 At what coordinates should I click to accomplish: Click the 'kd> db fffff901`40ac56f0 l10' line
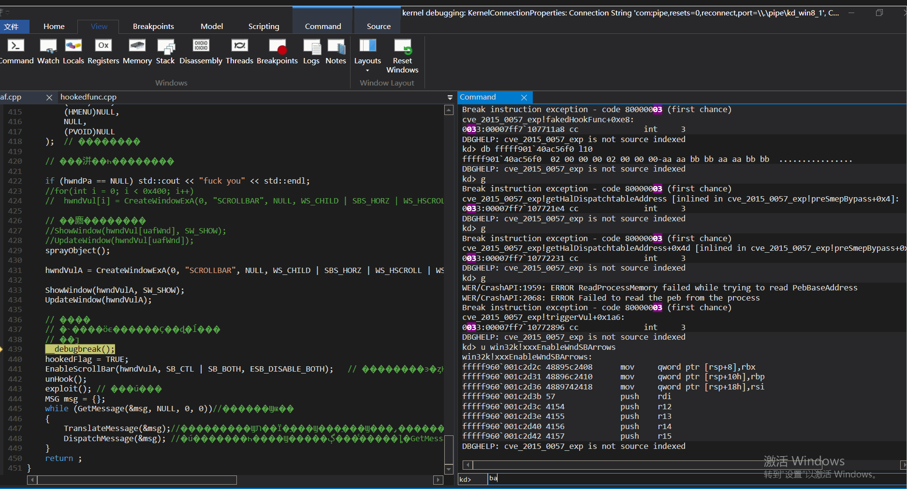point(527,149)
